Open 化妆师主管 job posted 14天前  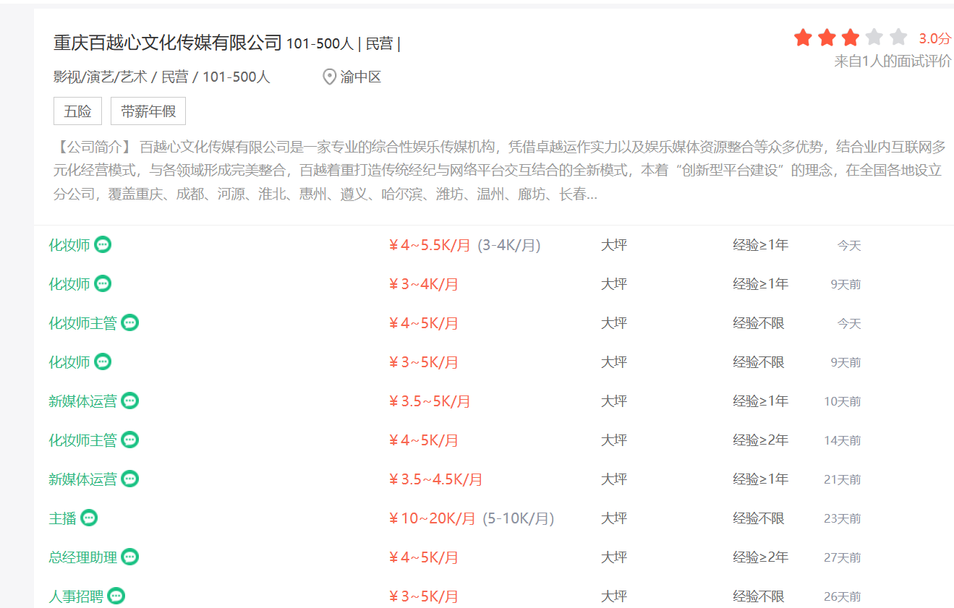tap(82, 440)
